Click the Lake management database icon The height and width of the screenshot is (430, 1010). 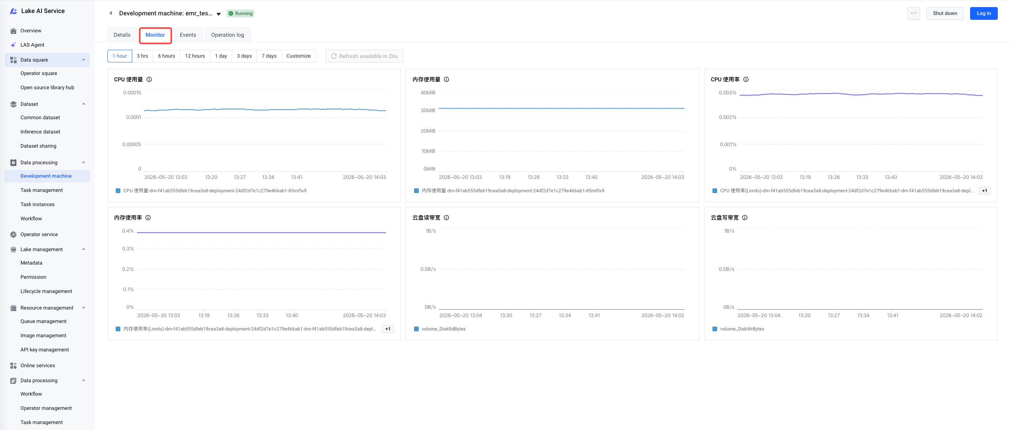(x=13, y=250)
